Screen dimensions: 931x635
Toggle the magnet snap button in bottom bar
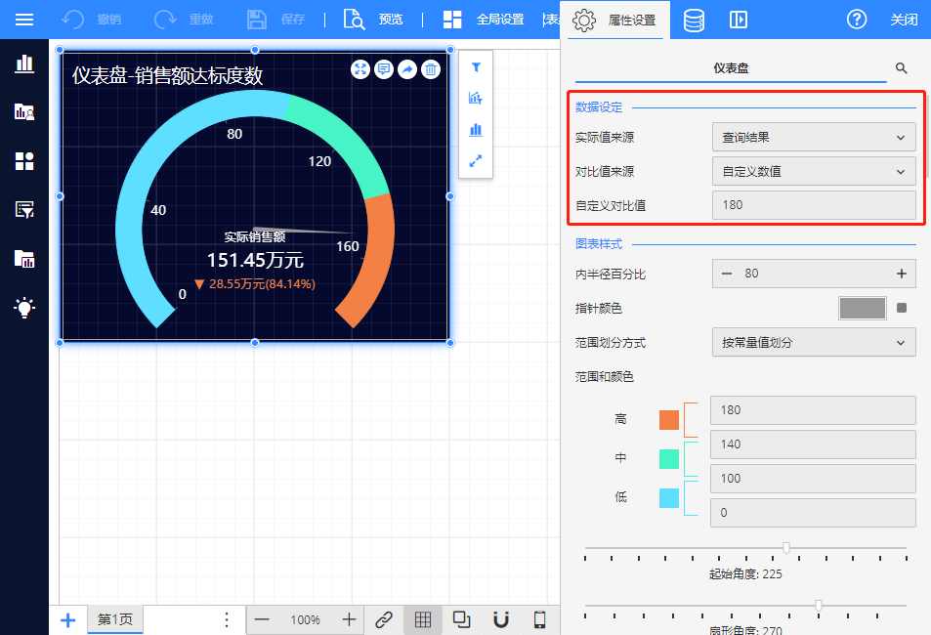tap(501, 619)
